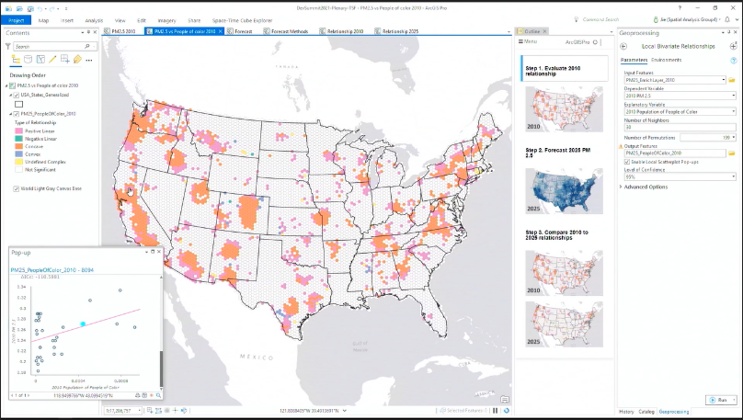Image resolution: width=743 pixels, height=420 pixels.
Task: Click the PM25_PeopleOfColor_2010 - 8094 pop-up link
Action: tap(52, 270)
